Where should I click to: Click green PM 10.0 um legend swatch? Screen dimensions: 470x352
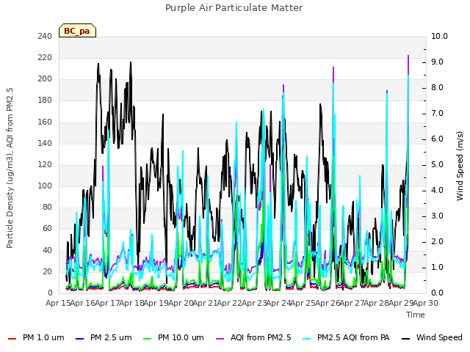148,339
